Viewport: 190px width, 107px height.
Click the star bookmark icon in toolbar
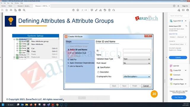(7, 10)
